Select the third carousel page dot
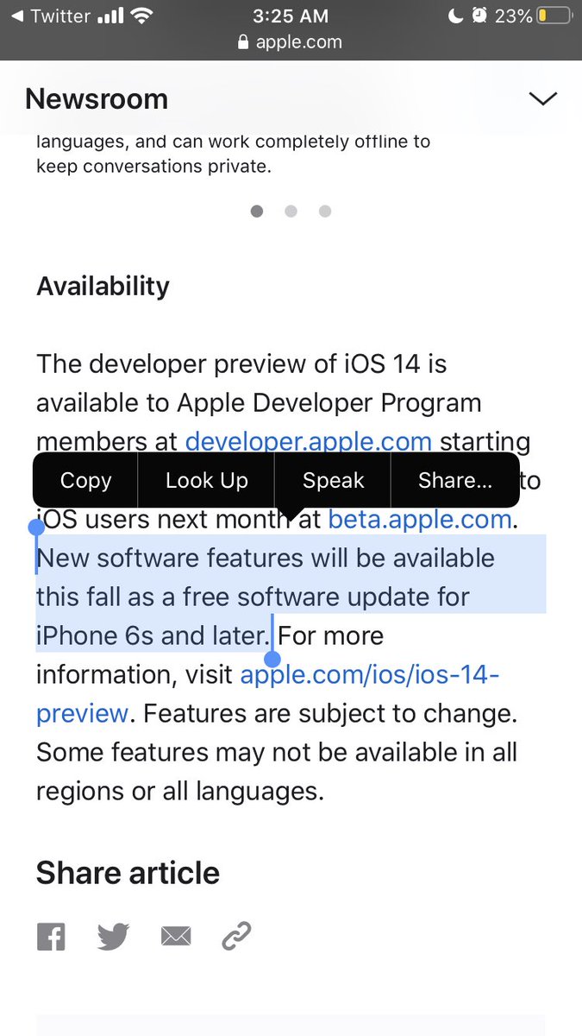The image size is (582, 1036). tap(325, 212)
